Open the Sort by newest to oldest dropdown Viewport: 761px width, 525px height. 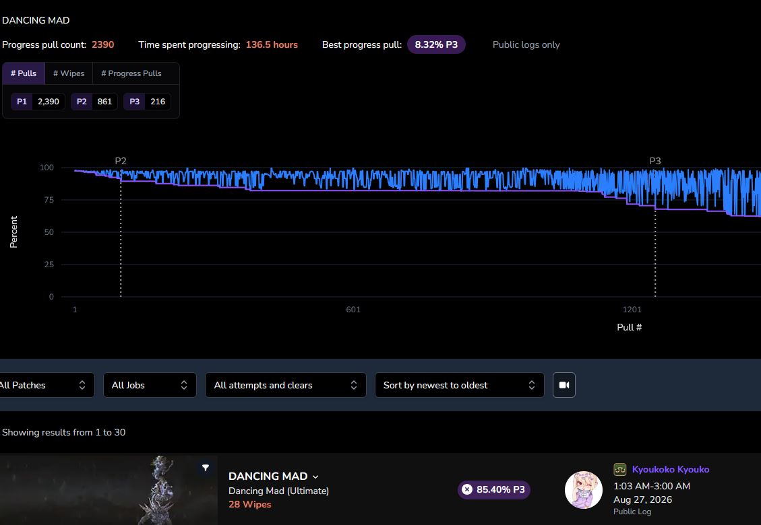coord(459,385)
